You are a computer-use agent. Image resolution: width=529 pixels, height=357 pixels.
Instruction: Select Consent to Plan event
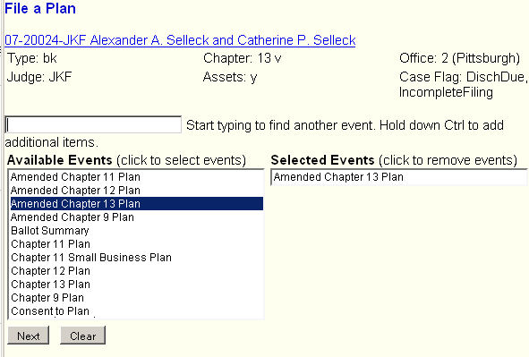coord(137,311)
